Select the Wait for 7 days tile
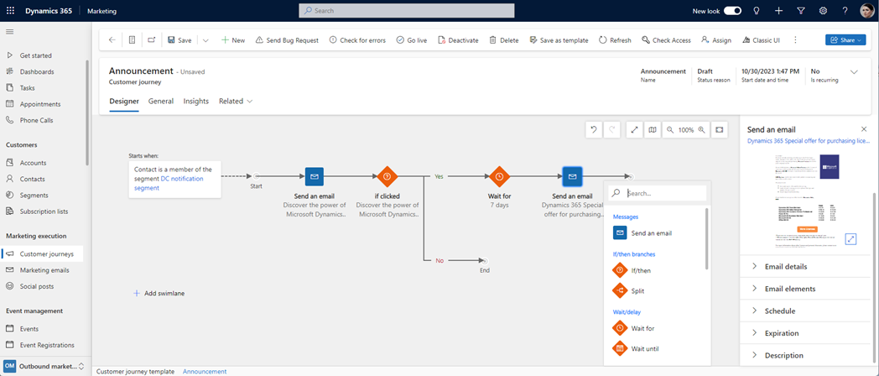Image resolution: width=879 pixels, height=376 pixels. [499, 176]
